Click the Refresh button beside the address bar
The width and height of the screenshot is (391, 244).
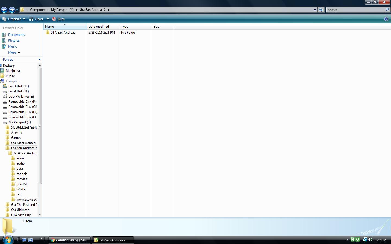tap(321, 10)
